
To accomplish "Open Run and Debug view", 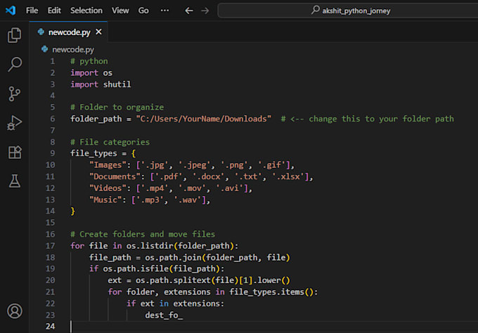I will tap(14, 123).
